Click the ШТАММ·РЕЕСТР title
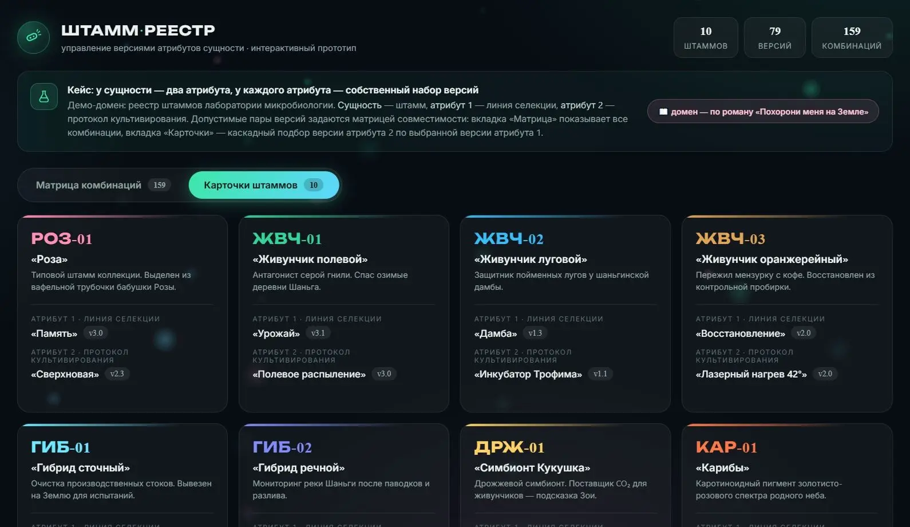Image resolution: width=910 pixels, height=527 pixels. 138,30
